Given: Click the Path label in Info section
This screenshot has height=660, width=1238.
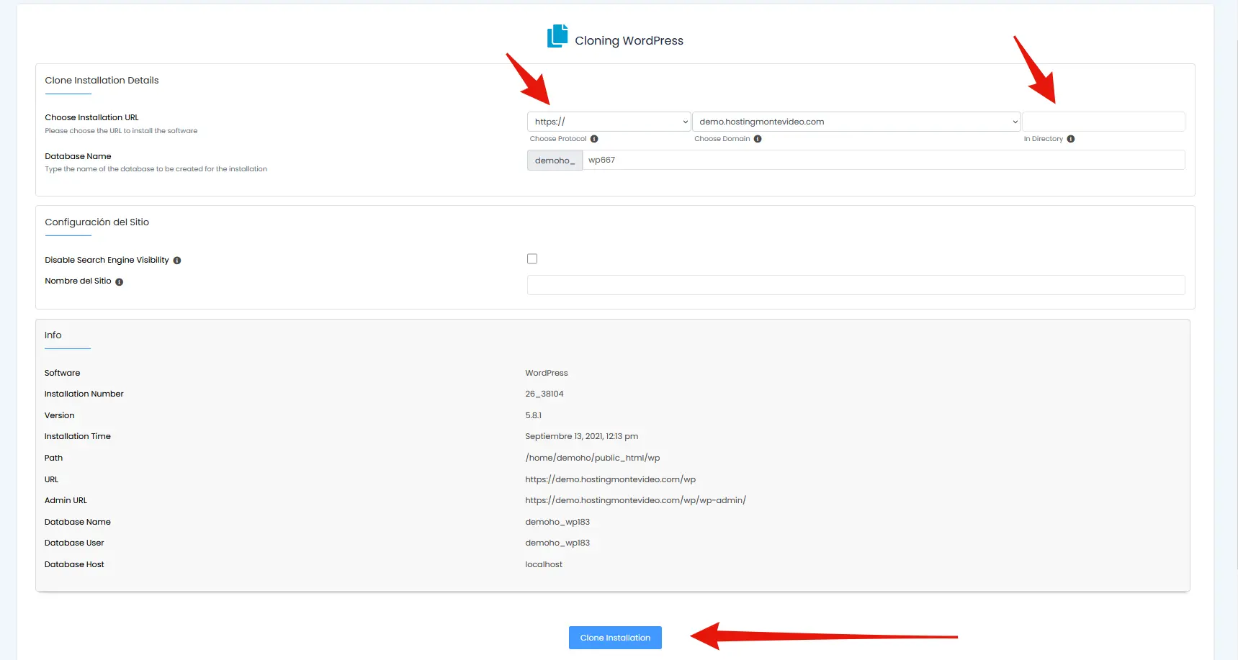Looking at the screenshot, I should tap(54, 458).
